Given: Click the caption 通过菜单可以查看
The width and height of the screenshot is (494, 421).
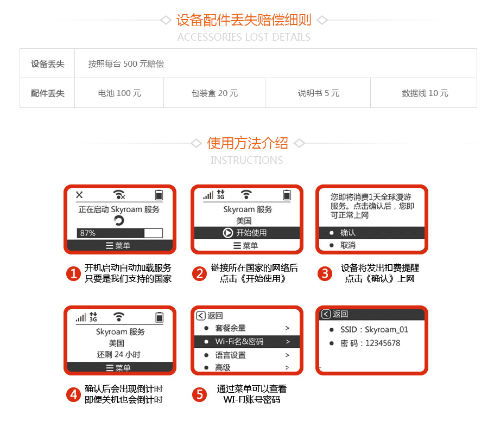Looking at the screenshot, I should point(252,389).
